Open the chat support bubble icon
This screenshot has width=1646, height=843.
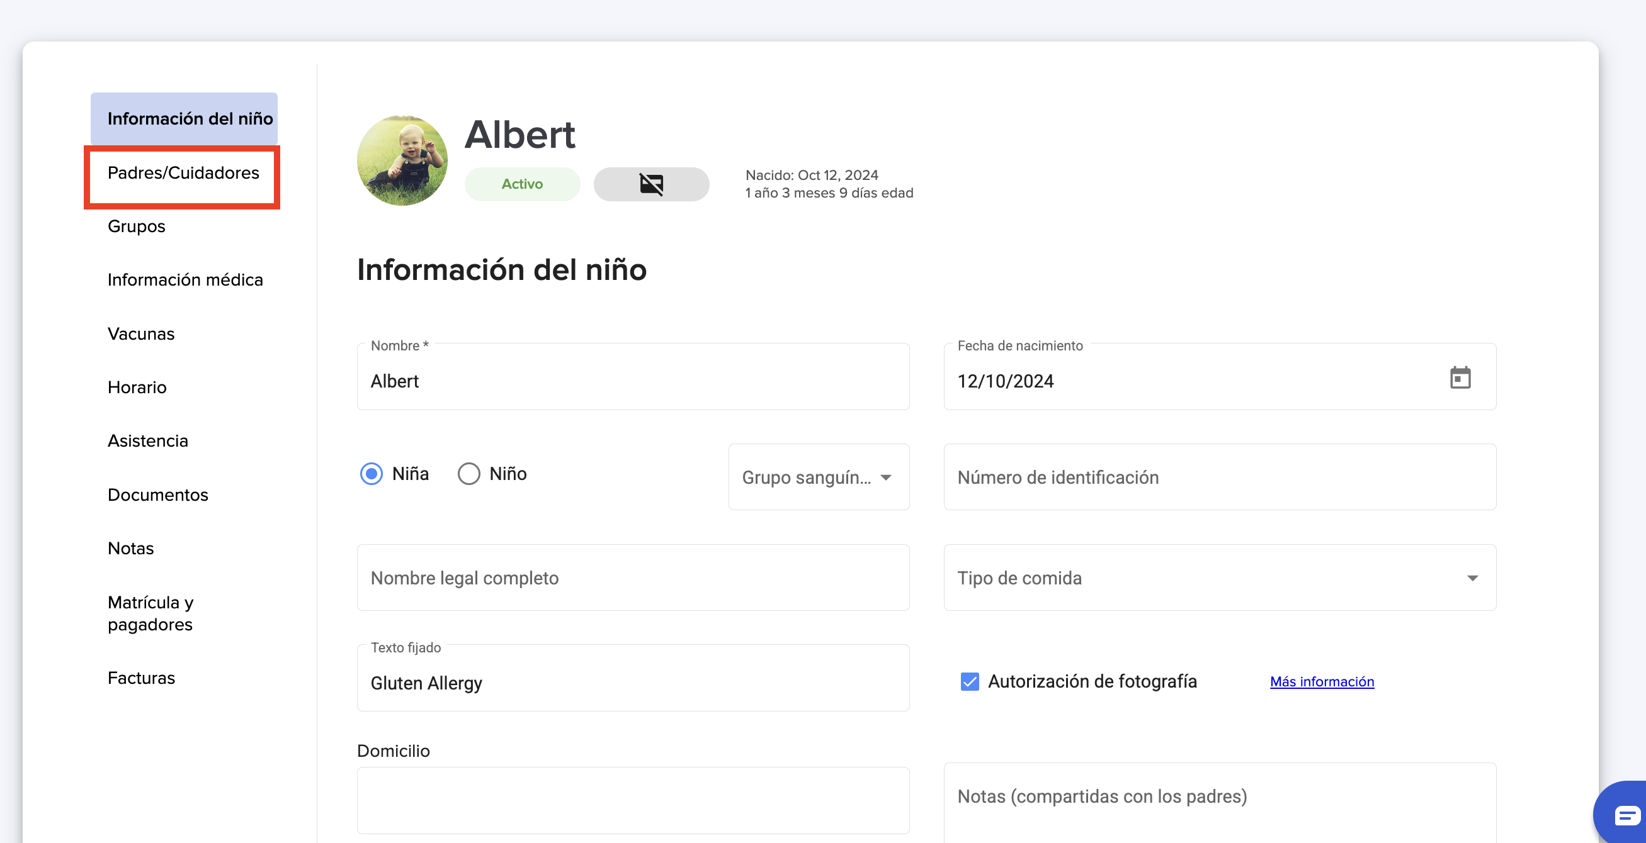(x=1625, y=815)
